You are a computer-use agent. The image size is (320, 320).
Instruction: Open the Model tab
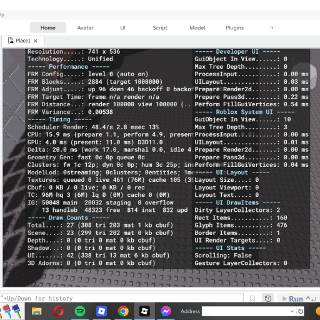pyautogui.click(x=197, y=27)
